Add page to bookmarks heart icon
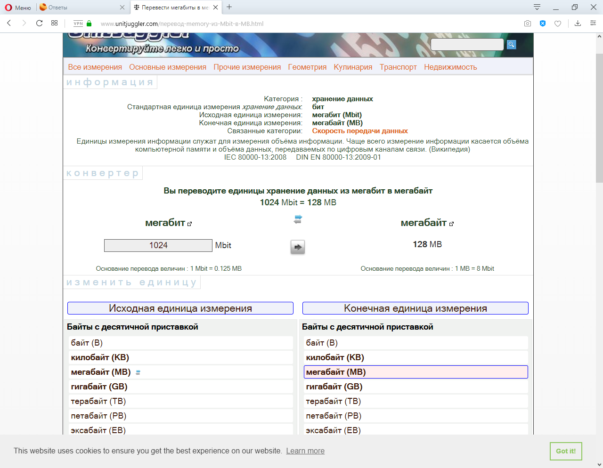The height and width of the screenshot is (468, 603). tap(558, 24)
